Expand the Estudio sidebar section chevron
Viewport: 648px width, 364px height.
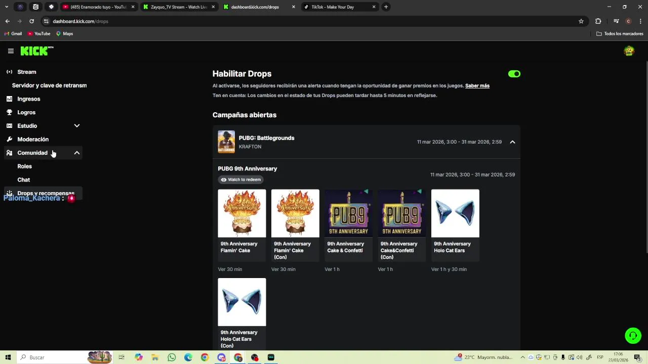click(x=77, y=126)
